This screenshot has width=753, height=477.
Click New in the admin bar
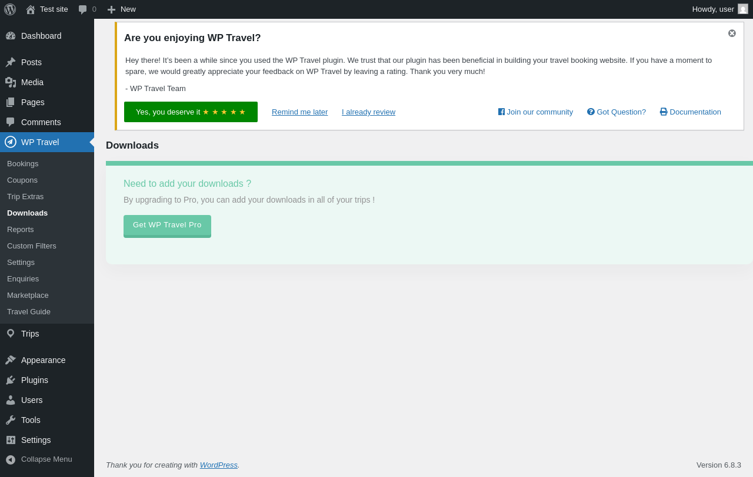128,9
